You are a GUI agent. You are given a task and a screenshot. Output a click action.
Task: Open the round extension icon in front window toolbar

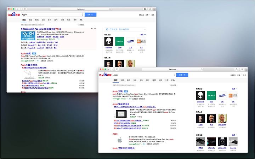tap(237, 70)
